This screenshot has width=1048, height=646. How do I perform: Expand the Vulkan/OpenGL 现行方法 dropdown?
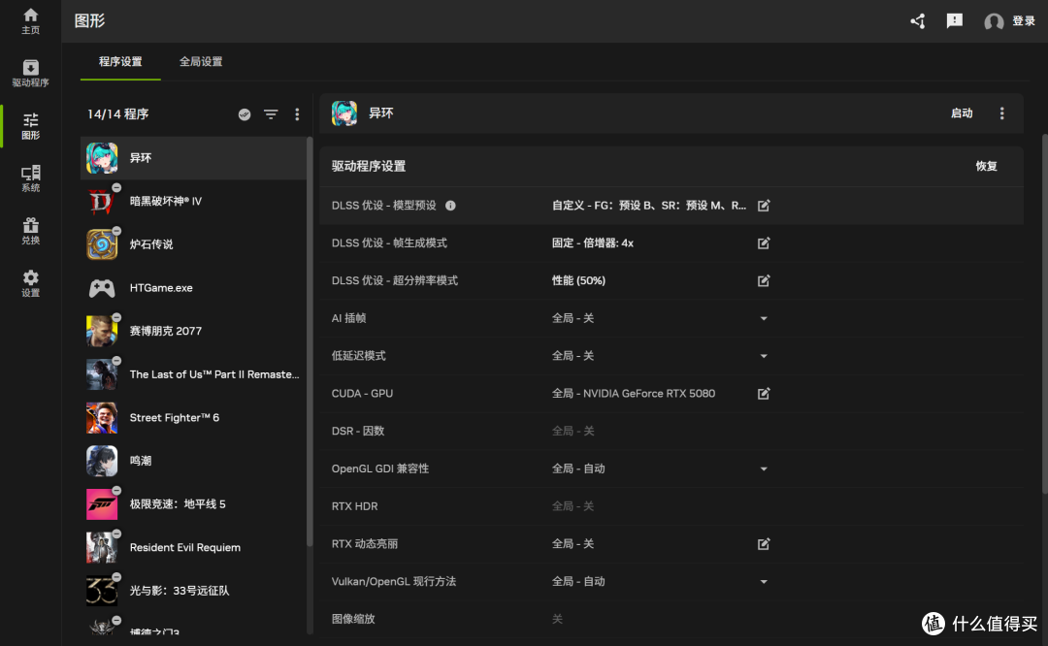tap(764, 582)
